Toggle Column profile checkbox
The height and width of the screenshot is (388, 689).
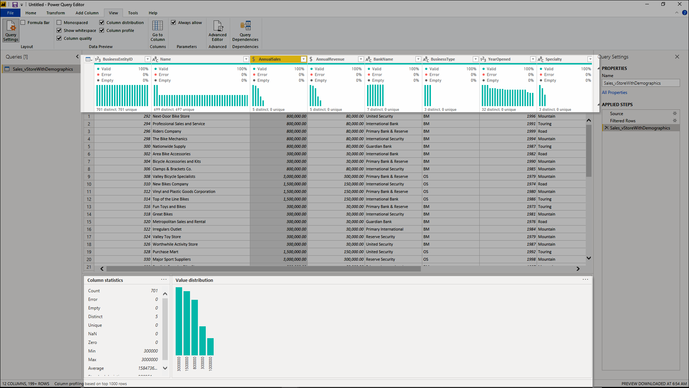point(102,30)
